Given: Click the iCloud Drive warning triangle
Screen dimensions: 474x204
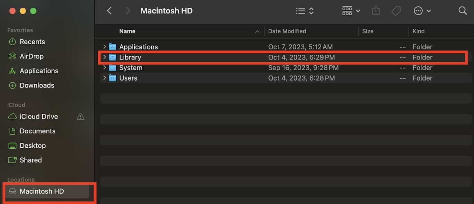Looking at the screenshot, I should click(81, 117).
